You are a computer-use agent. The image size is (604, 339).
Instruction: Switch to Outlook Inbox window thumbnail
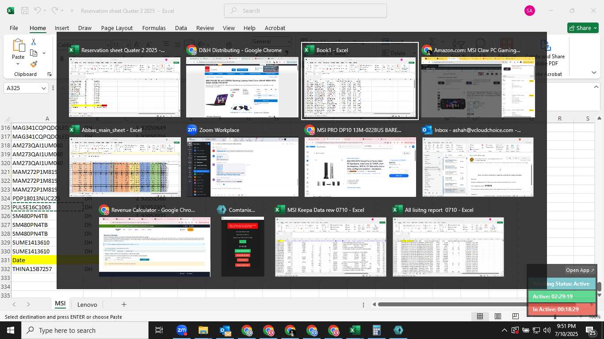[478, 161]
